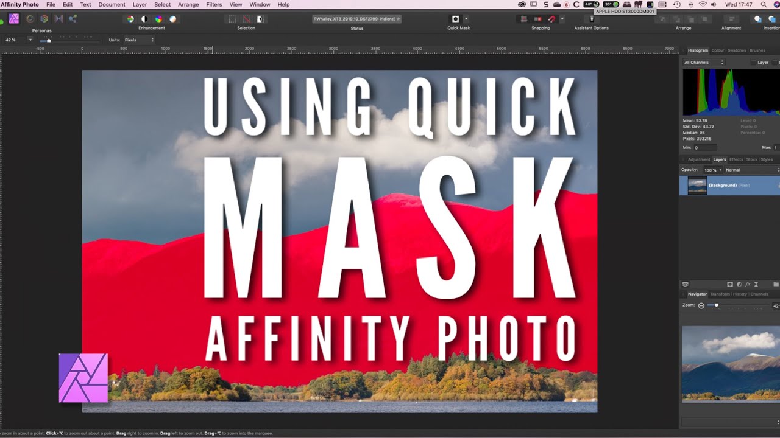Apply Auto Colours enhancement
Image resolution: width=780 pixels, height=438 pixels.
pos(158,19)
